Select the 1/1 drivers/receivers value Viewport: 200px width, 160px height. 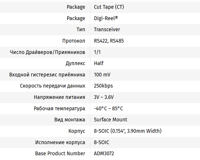tap(97, 52)
